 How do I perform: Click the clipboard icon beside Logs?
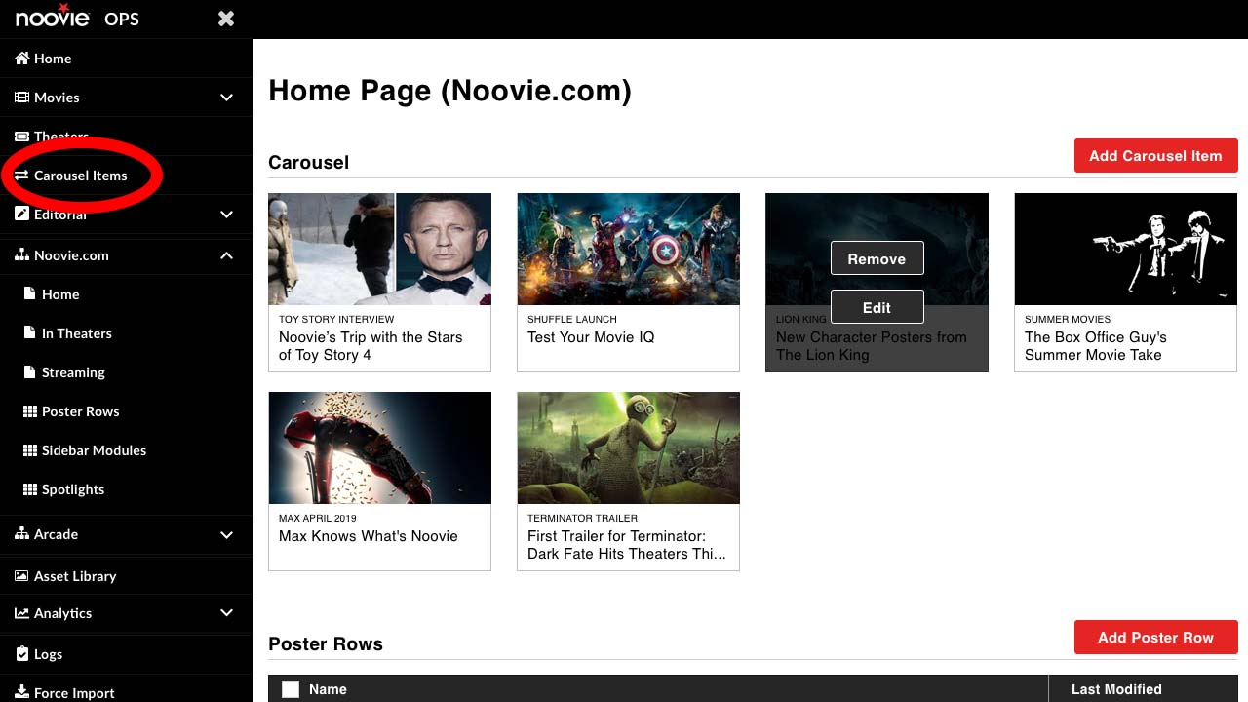pyautogui.click(x=21, y=654)
